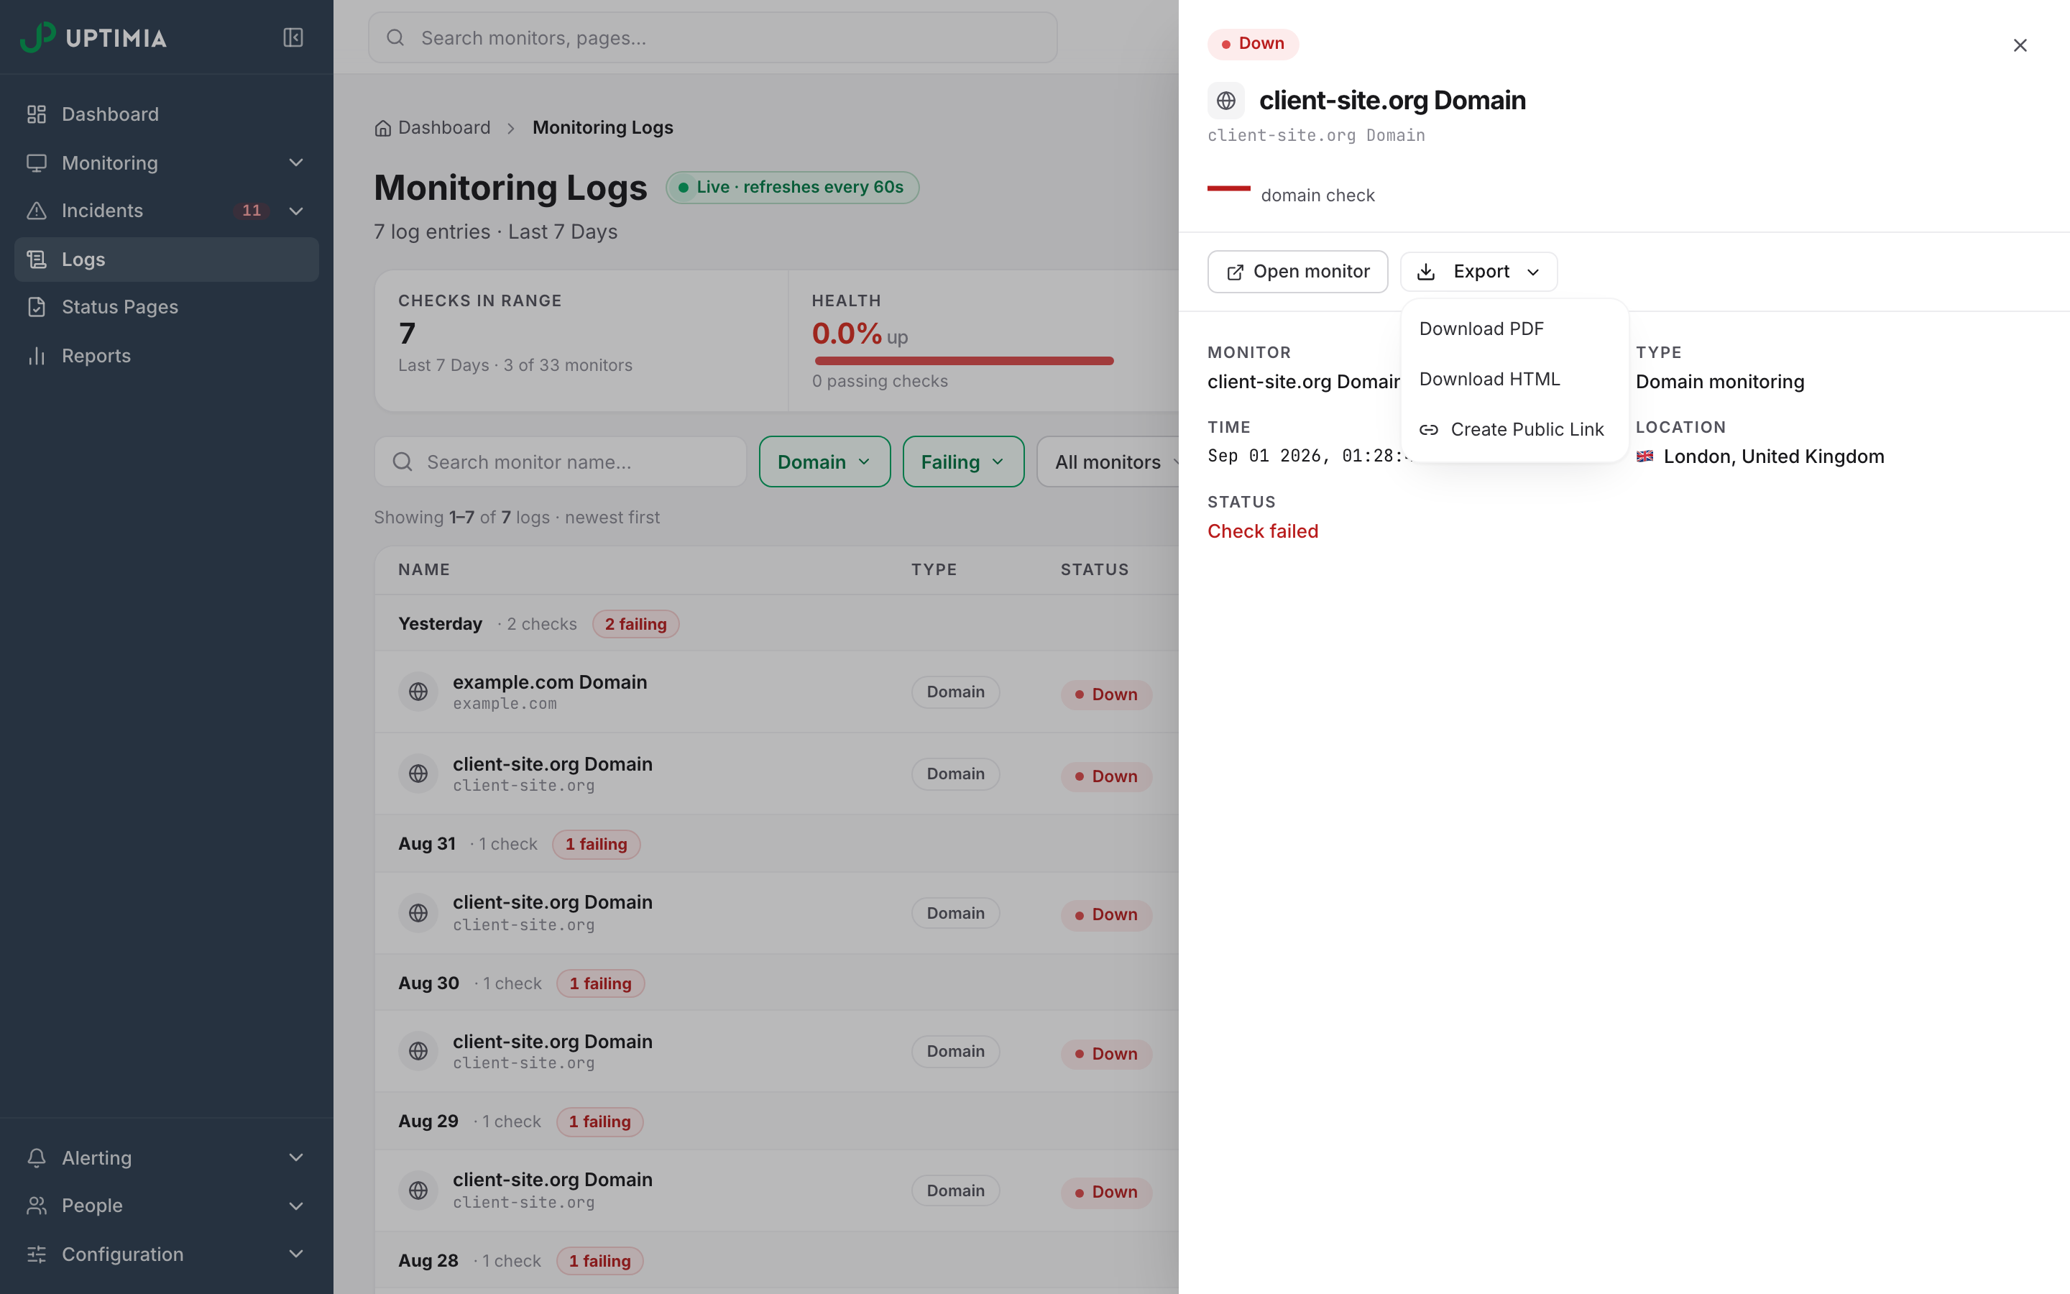Expand the Configuration section chevron
This screenshot has height=1294, width=2070.
click(x=296, y=1254)
